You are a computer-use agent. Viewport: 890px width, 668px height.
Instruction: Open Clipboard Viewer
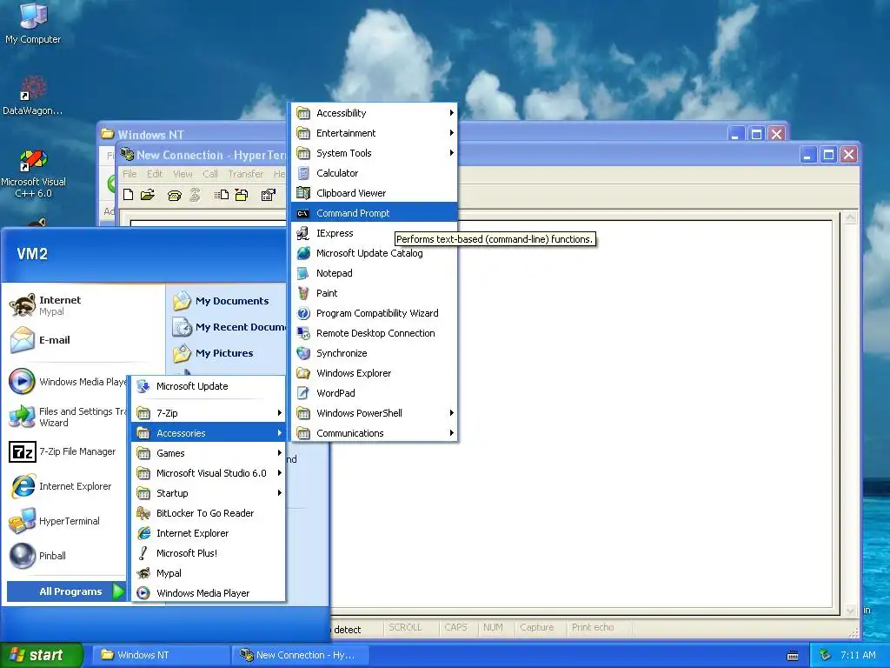[374, 193]
